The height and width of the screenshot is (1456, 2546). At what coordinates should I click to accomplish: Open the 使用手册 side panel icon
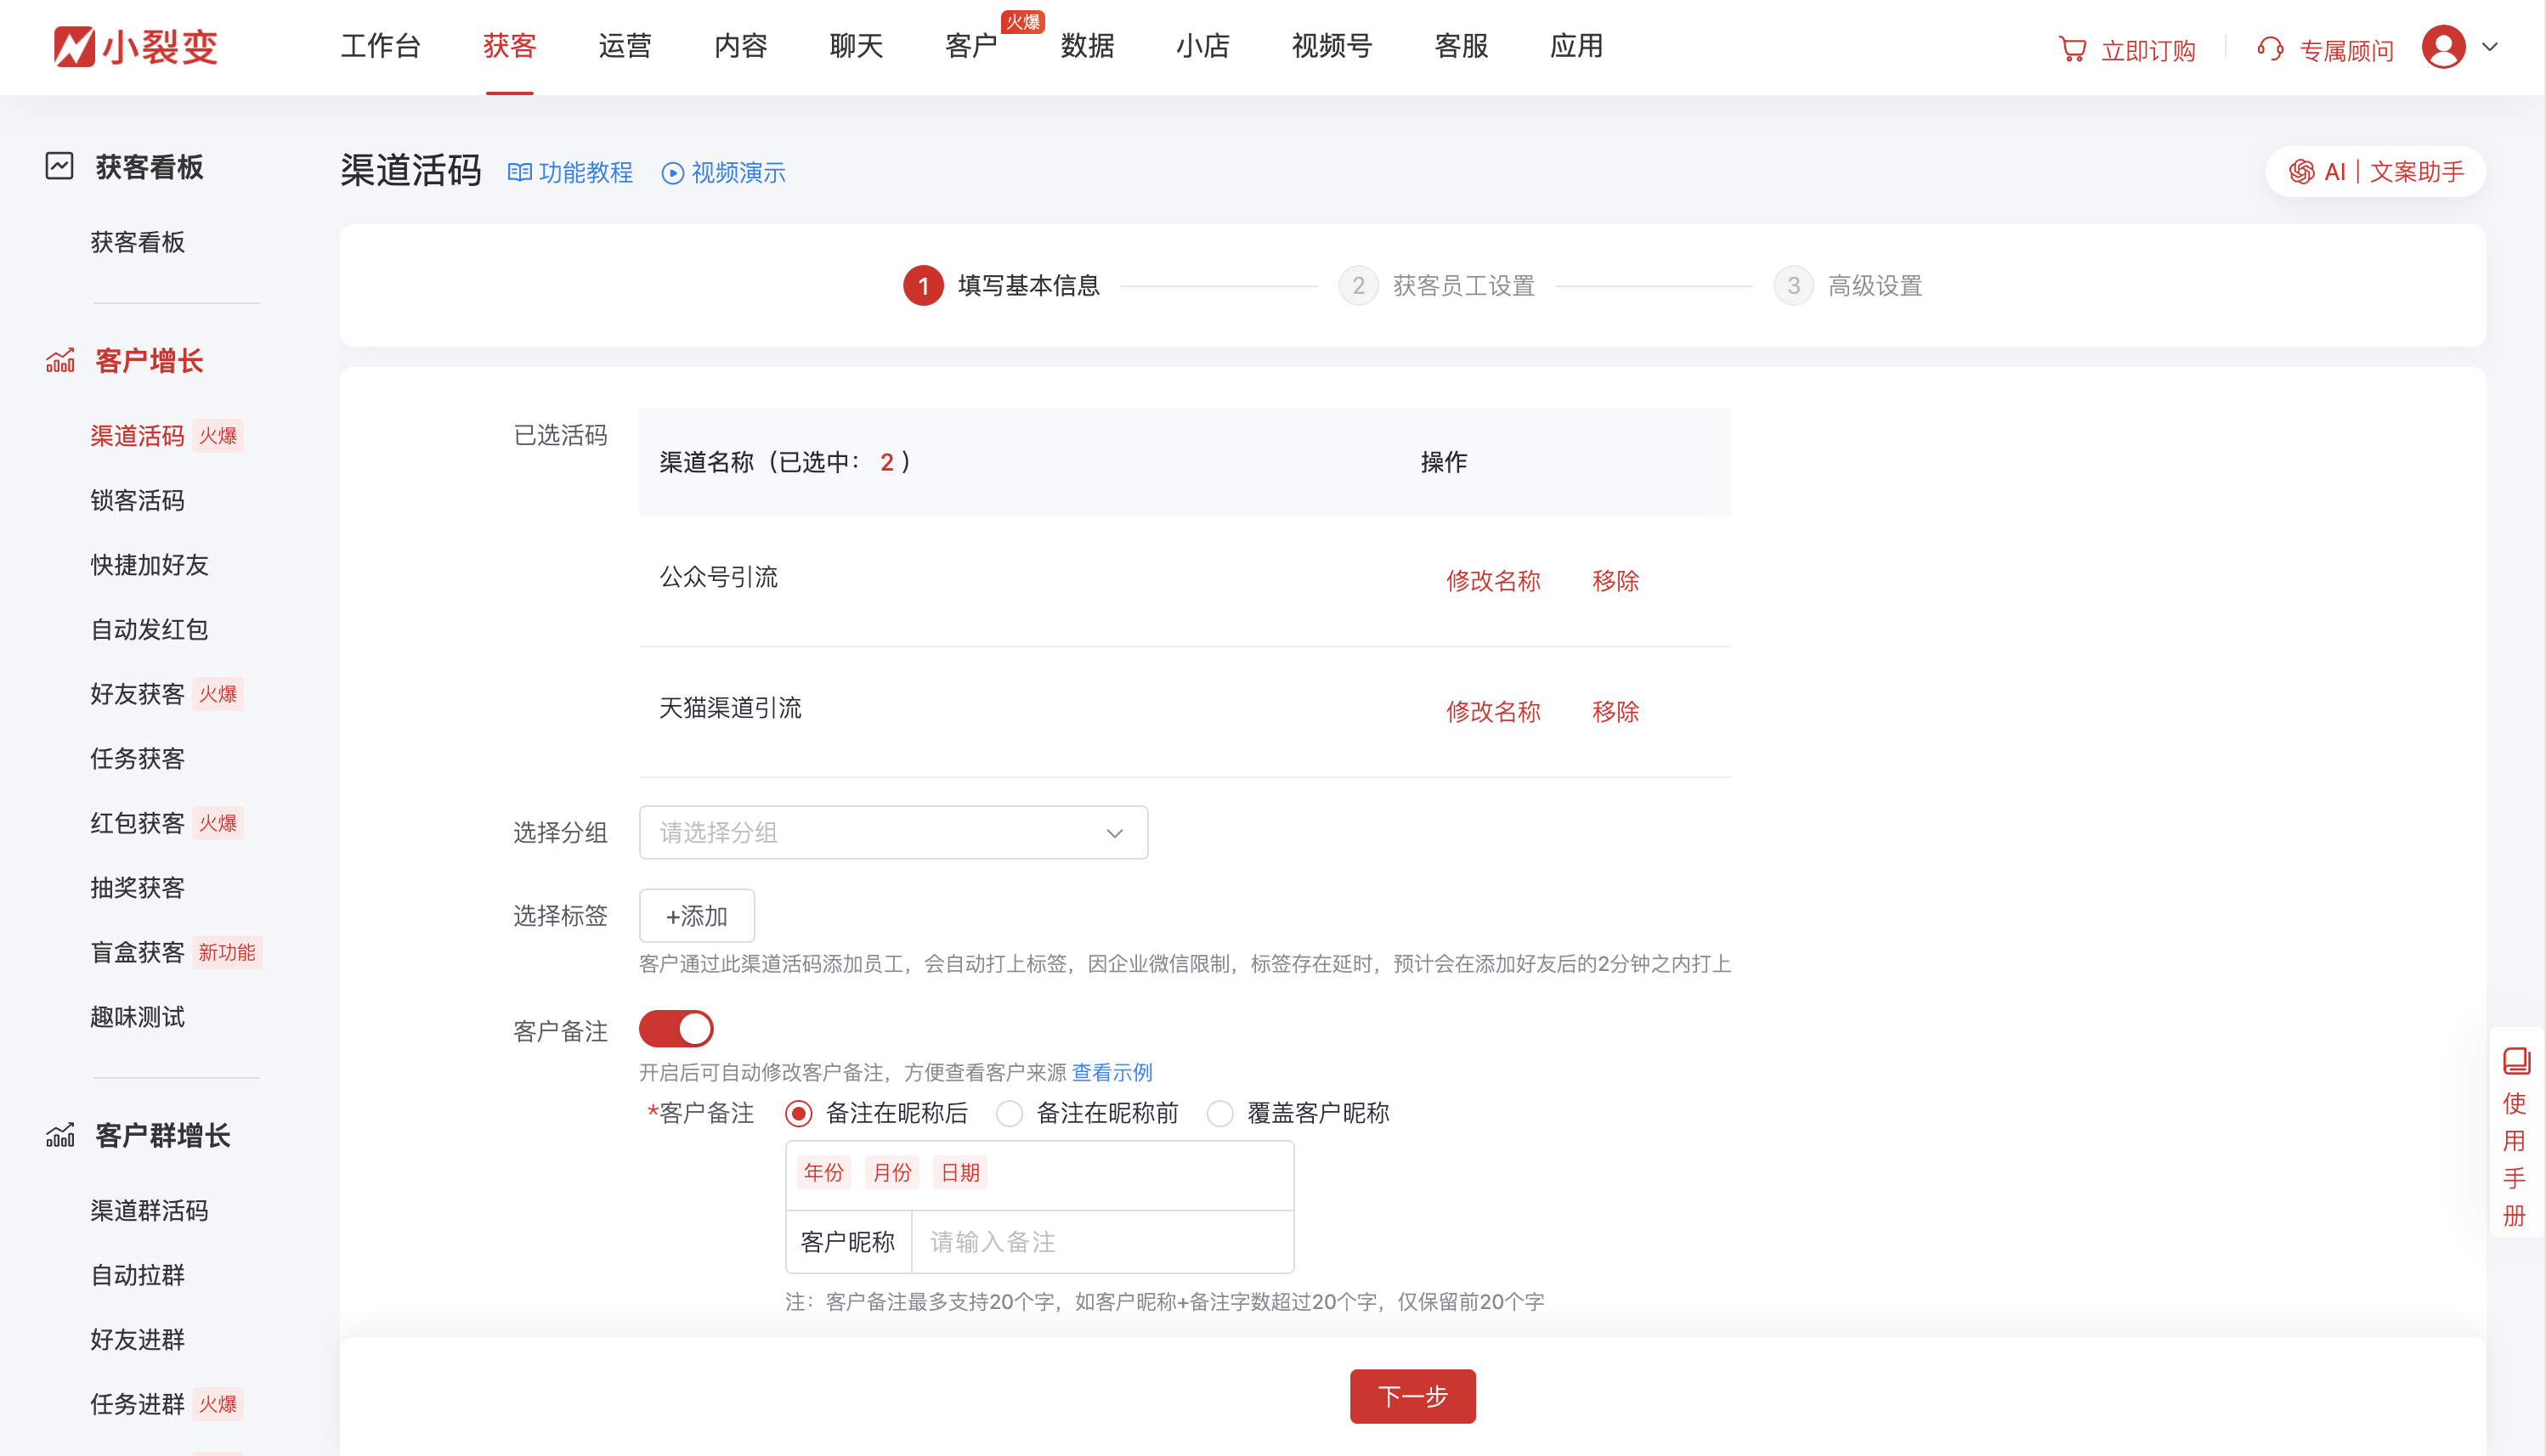point(2516,1061)
